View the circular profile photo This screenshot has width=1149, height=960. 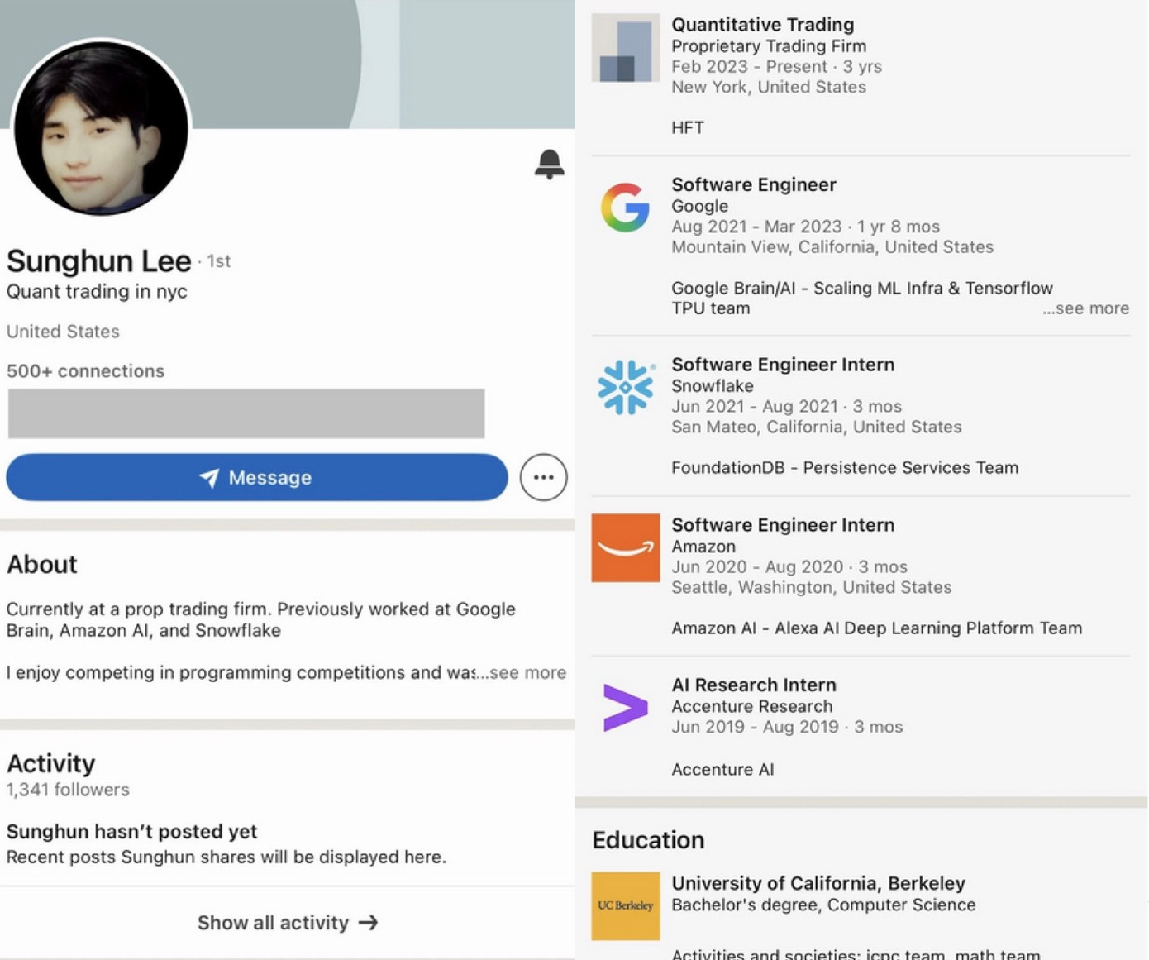point(102,128)
